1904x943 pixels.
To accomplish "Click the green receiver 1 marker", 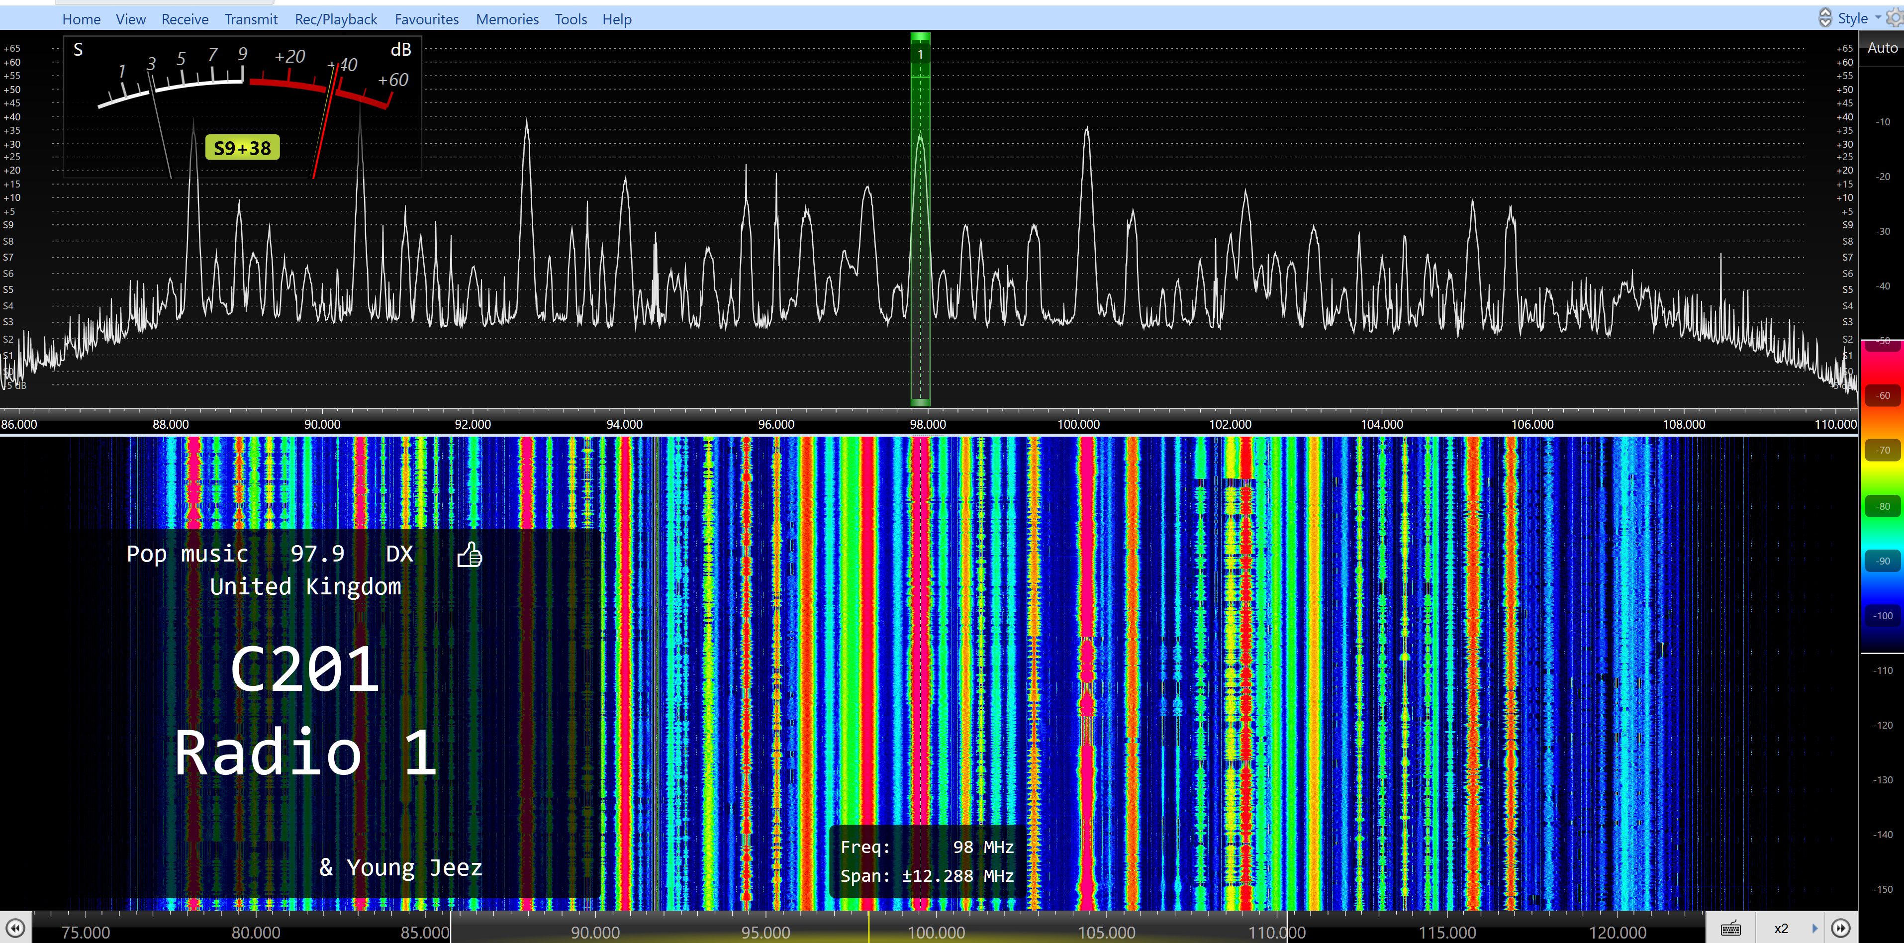I will pyautogui.click(x=920, y=54).
